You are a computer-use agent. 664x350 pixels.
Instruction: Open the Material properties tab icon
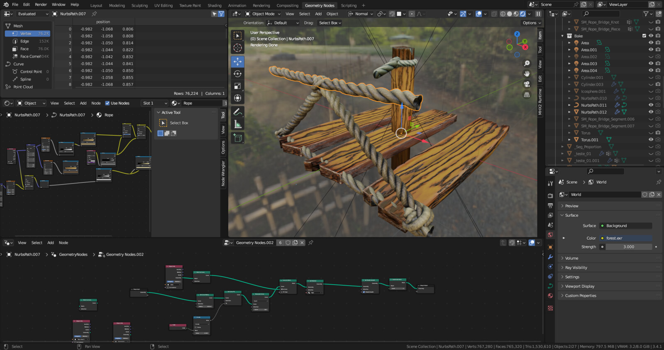[550, 296]
